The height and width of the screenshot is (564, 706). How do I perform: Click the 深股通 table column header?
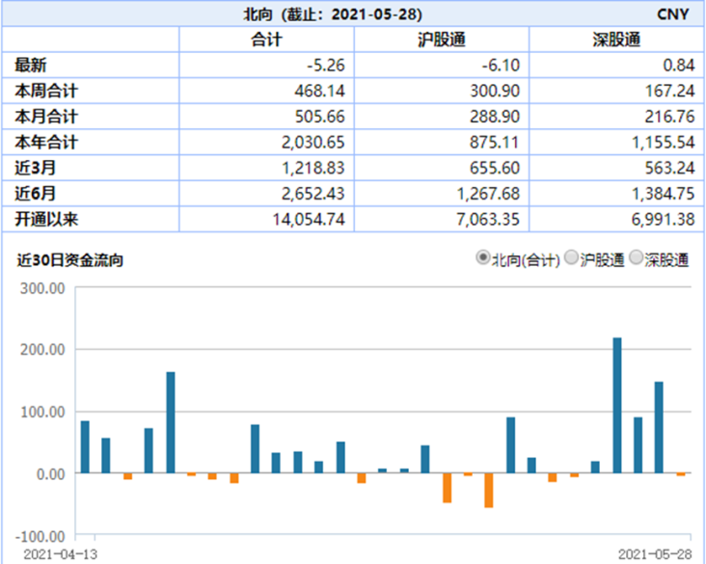tap(616, 40)
